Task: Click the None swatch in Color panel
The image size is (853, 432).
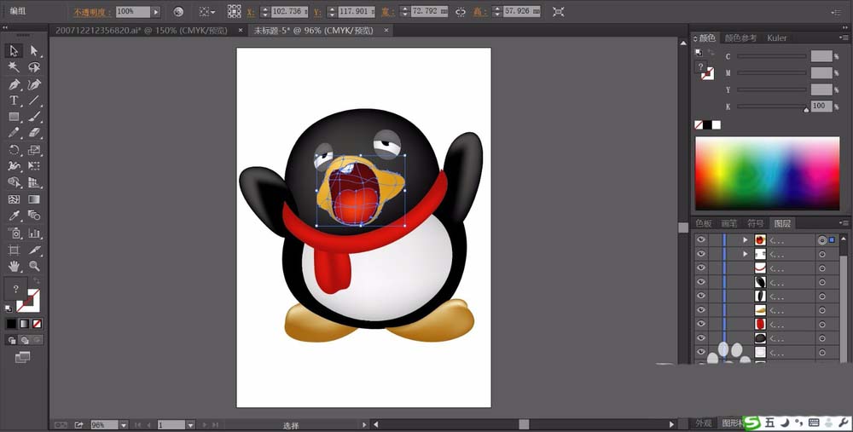Action: coord(699,125)
